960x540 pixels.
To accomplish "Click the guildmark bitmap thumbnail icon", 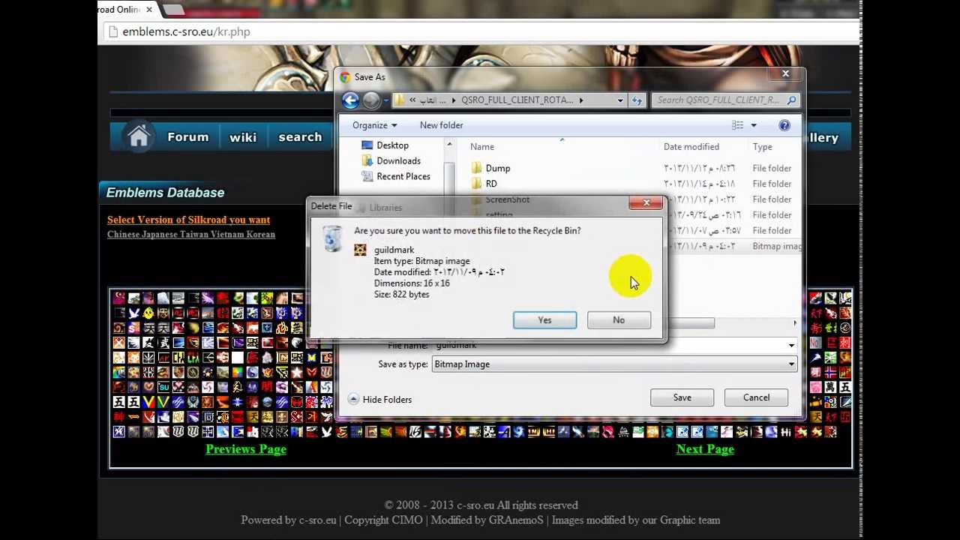I will [361, 250].
